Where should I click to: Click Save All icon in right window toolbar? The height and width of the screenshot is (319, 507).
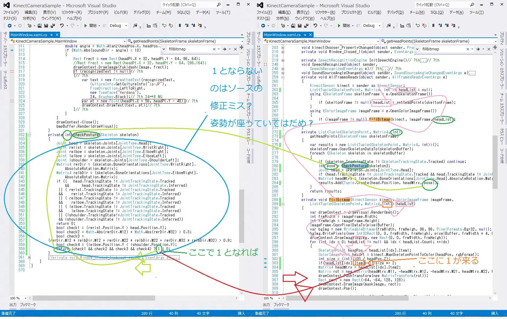tap(306, 26)
